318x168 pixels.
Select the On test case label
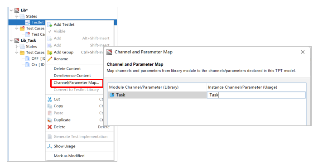34,64
